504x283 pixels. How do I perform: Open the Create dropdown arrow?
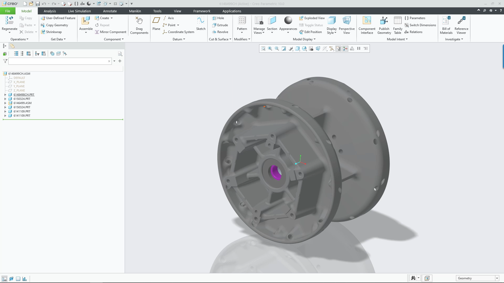coord(112,18)
